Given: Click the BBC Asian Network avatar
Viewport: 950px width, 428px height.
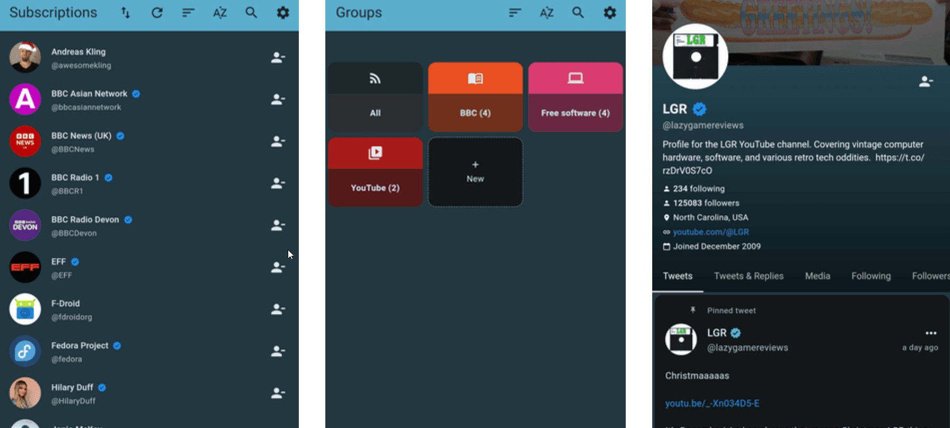Looking at the screenshot, I should 25,99.
